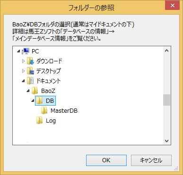The height and width of the screenshot is (175, 183).
Task: Select the Log folder label
Action: tap(51, 121)
